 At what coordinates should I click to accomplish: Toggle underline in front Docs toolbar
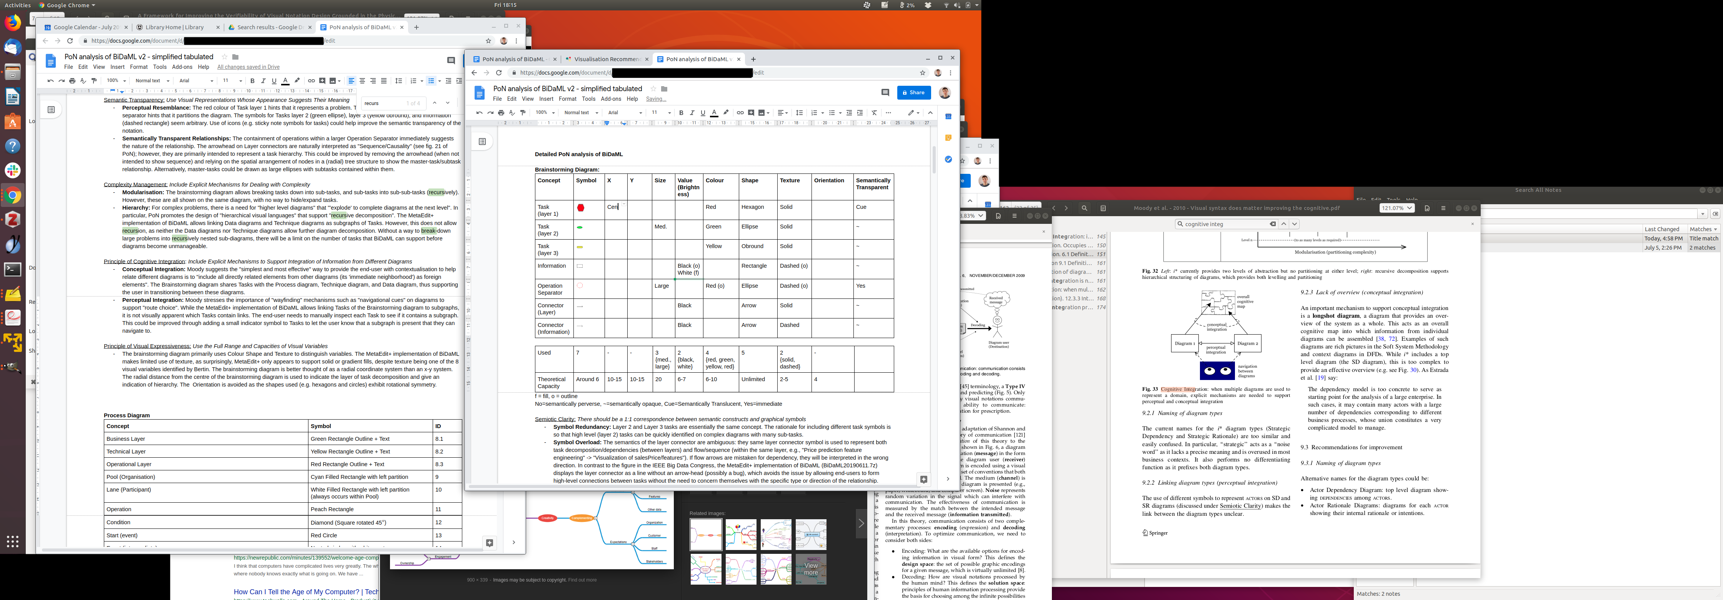coord(702,113)
